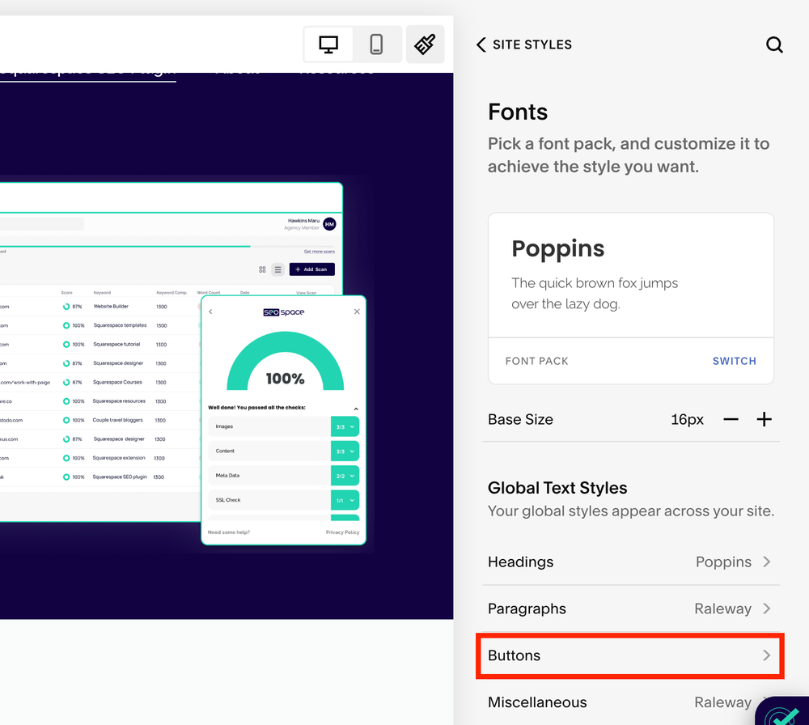Click Add Scan button in preview
Image resolution: width=809 pixels, height=725 pixels.
tap(311, 269)
